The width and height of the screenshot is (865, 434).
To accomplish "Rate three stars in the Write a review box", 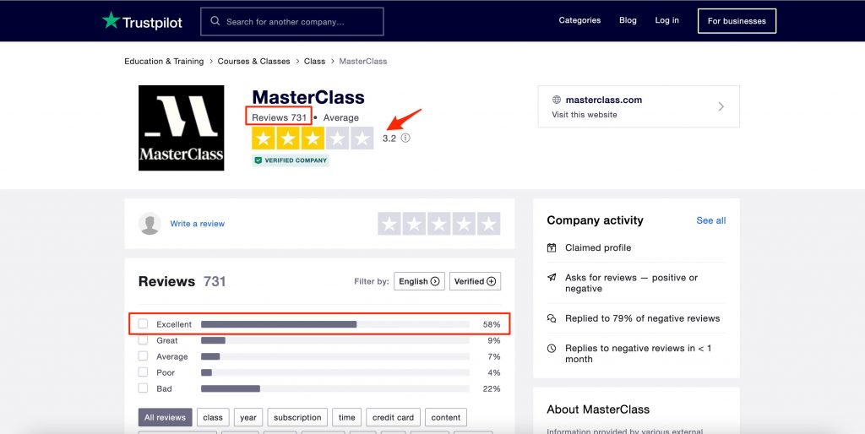I will 439,224.
